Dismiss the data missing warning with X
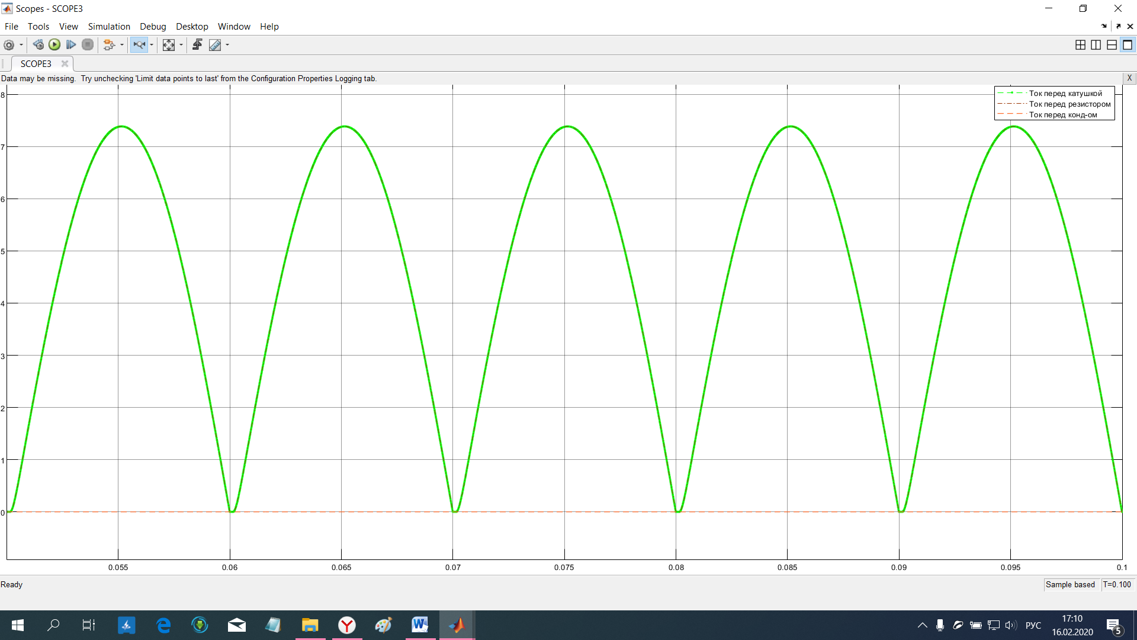 click(1129, 78)
